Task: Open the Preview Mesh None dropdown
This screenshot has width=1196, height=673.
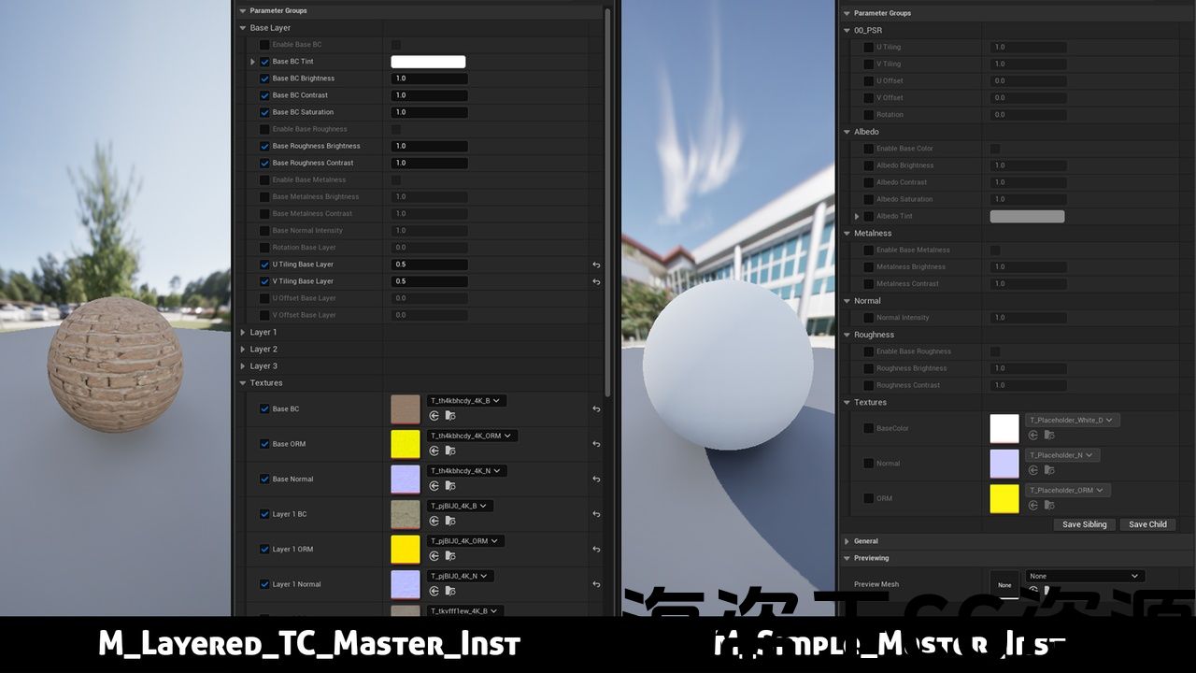Action: pyautogui.click(x=1085, y=576)
